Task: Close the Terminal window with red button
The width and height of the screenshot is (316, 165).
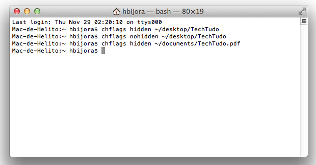Action: tap(17, 12)
